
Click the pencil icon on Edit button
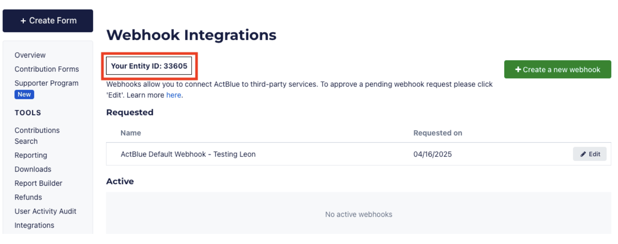(x=583, y=154)
